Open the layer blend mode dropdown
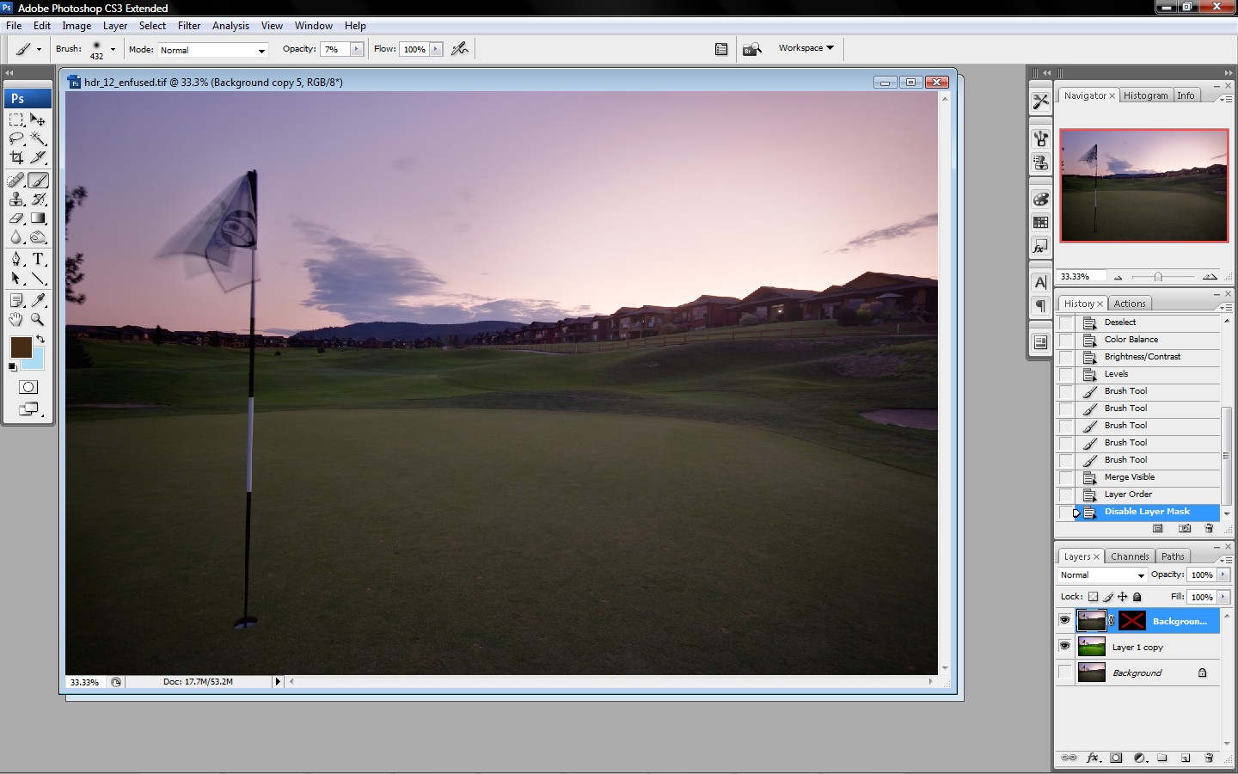The image size is (1238, 774). pyautogui.click(x=1102, y=575)
